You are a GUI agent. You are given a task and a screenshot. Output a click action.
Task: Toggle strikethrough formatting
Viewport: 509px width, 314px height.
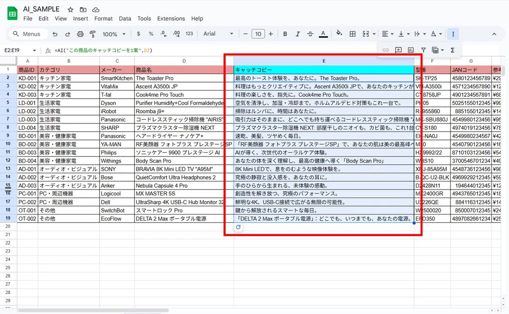click(x=310, y=34)
